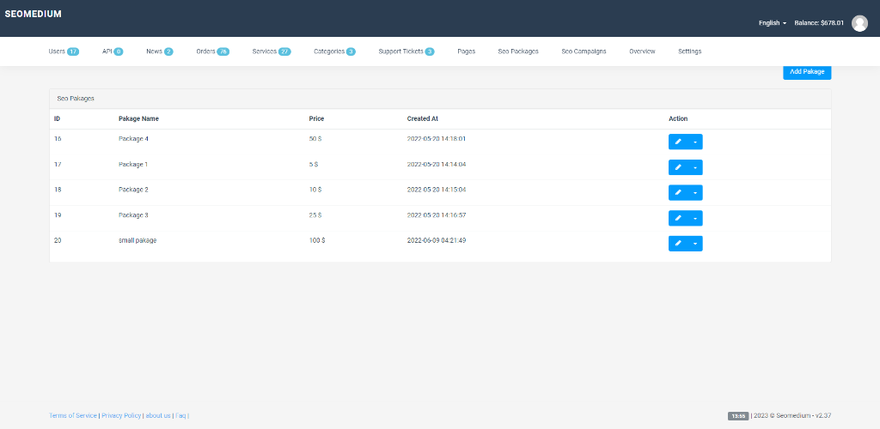Expand action dropdown for small pakage
Screen dimensions: 880x429
(695, 244)
